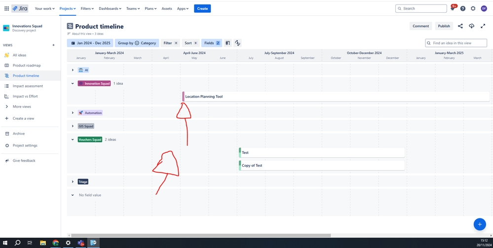
Task: Click the share view icon
Action: (460, 26)
